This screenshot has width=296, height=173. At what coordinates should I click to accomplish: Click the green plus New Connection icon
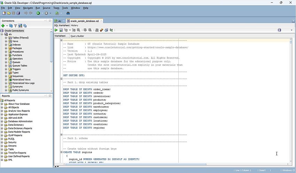click(x=3, y=26)
